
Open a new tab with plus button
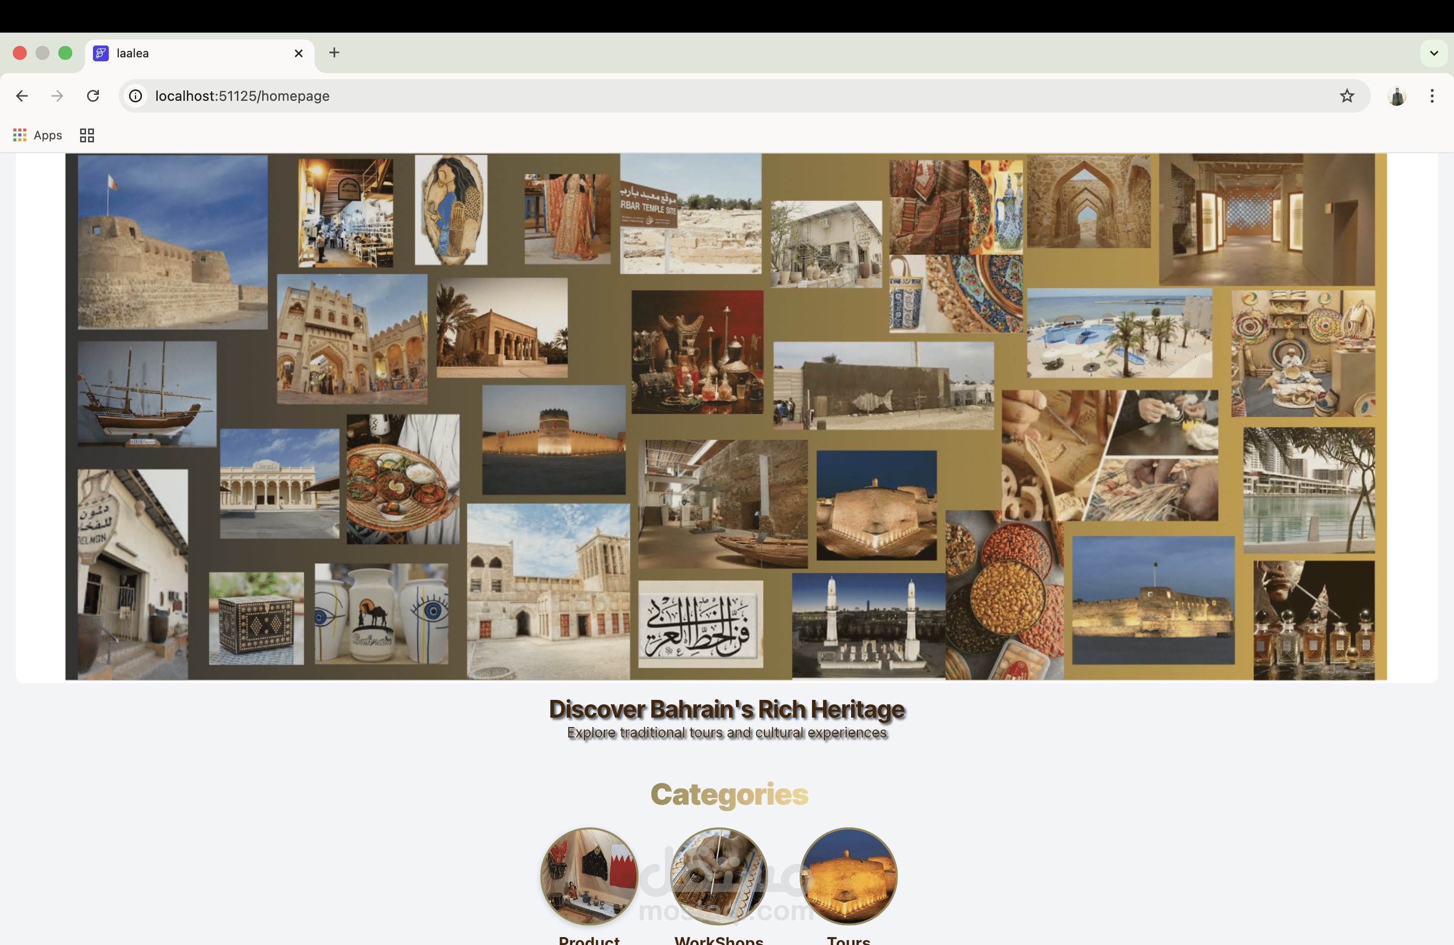[334, 53]
